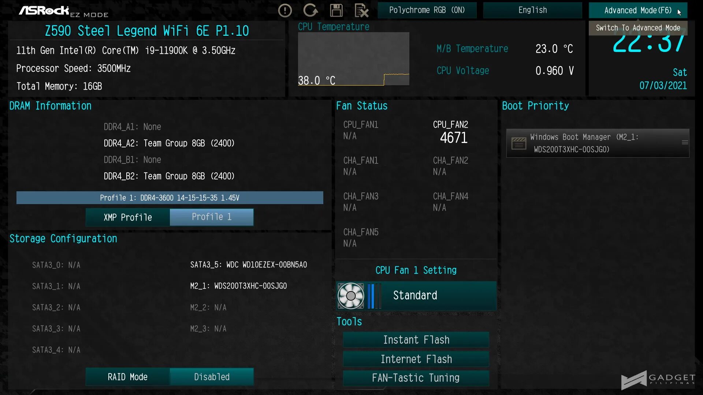Click the CPU temperature graph
This screenshot has height=395, width=703.
coord(353,59)
